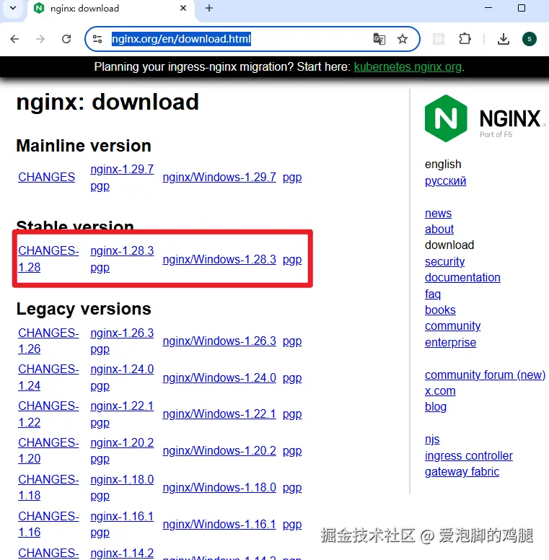
Task: Download nginx-1.28.3 stable source
Action: point(122,250)
